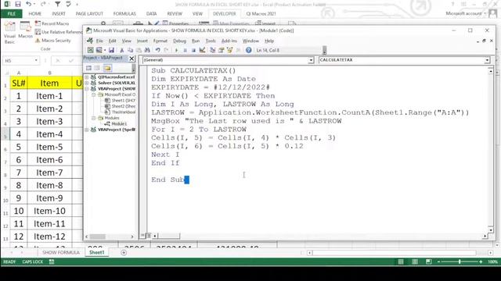Click Save icon in VBA toolbar
This screenshot has width=501, height=281.
[x=111, y=50]
